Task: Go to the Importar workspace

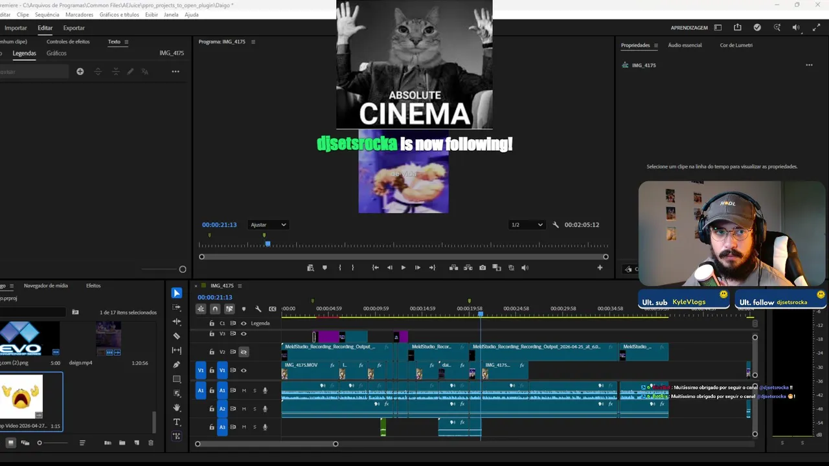Action: pyautogui.click(x=16, y=28)
